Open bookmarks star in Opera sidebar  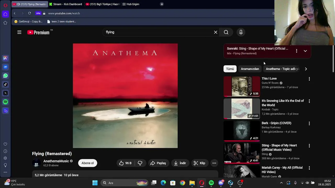[x=5, y=23]
